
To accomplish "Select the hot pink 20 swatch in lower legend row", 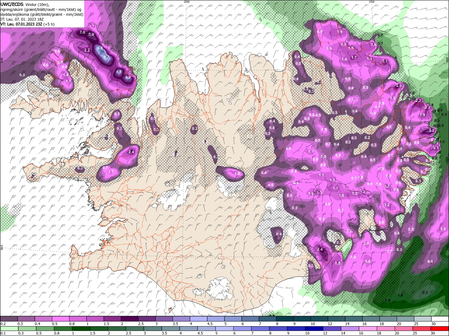I will click(x=404, y=329).
